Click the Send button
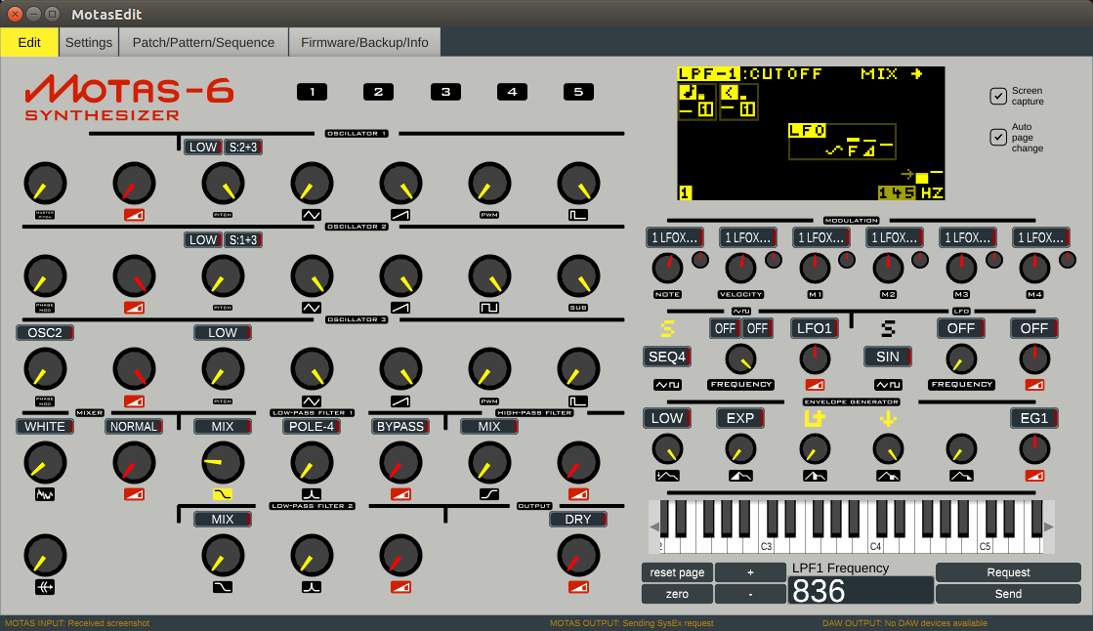The image size is (1093, 631). coord(1008,594)
